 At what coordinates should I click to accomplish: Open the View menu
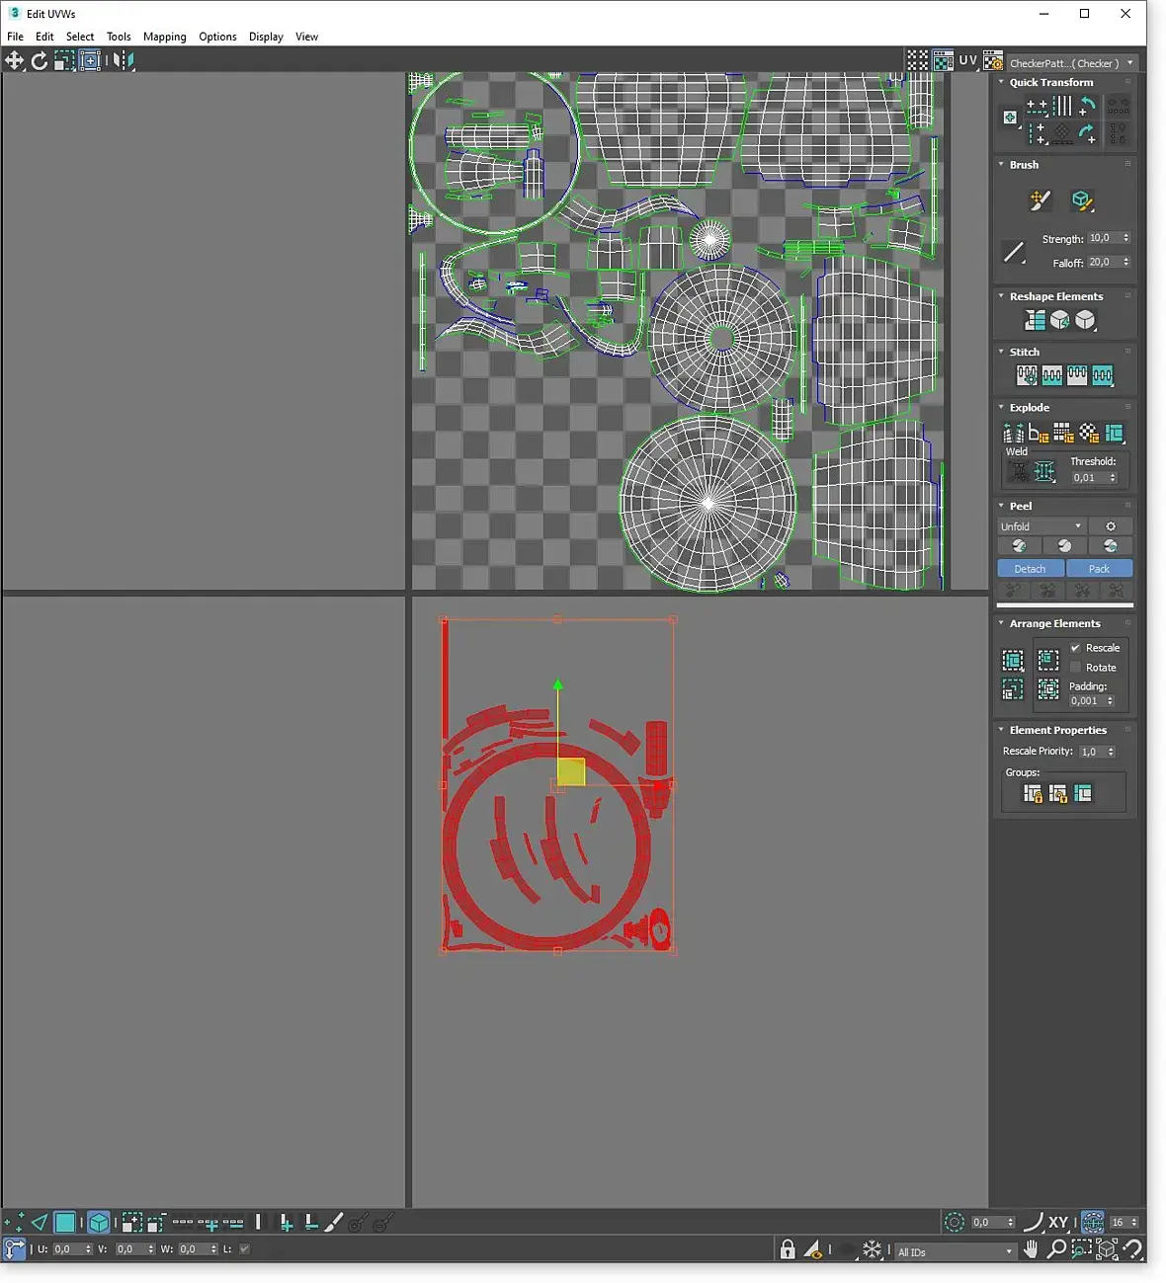306,37
